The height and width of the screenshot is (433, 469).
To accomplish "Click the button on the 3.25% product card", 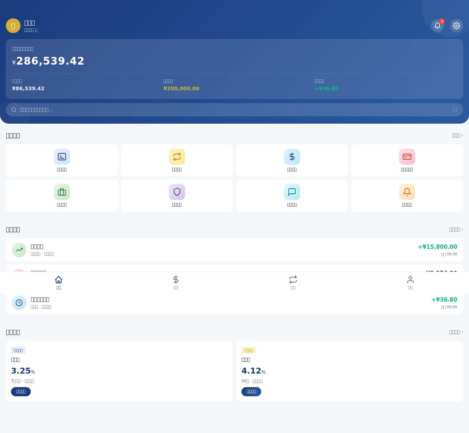I will [21, 392].
